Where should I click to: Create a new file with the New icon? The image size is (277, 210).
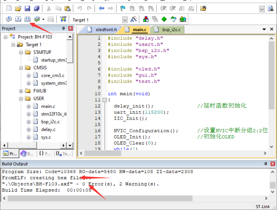9,8
